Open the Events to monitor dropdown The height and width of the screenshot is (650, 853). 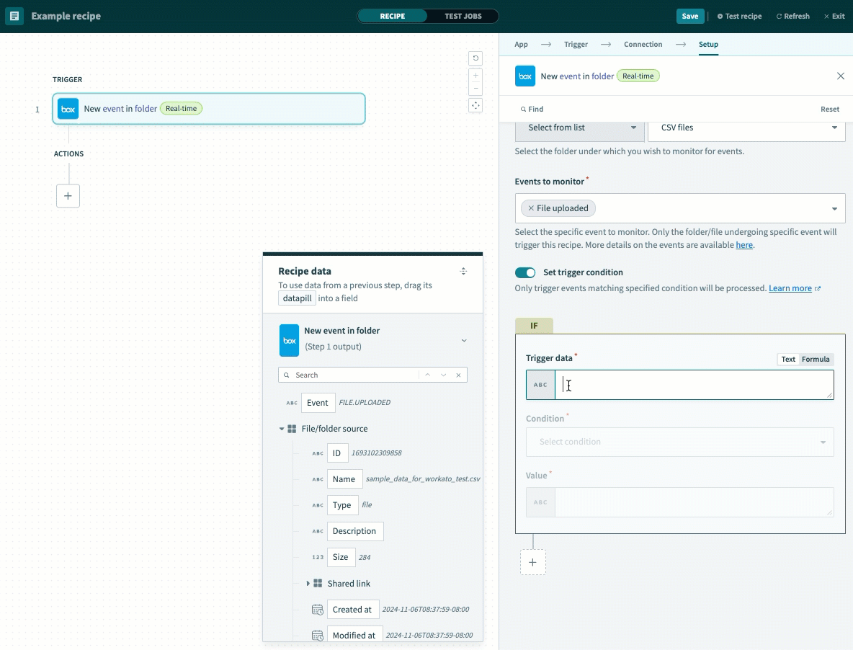pyautogui.click(x=834, y=209)
